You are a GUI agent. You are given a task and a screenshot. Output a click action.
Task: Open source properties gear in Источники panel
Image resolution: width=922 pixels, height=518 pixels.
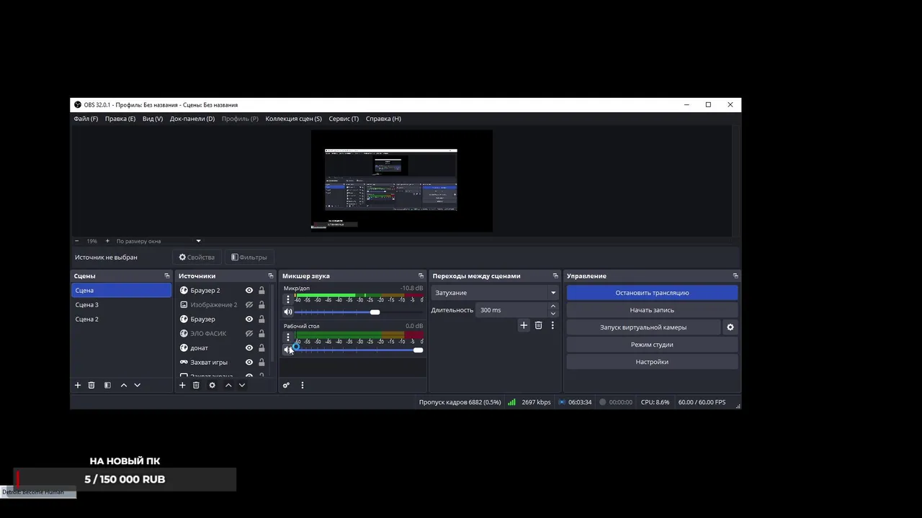coord(212,385)
